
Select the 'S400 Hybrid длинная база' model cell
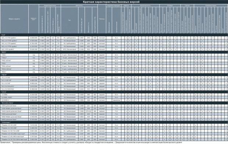pyautogui.click(x=14, y=111)
